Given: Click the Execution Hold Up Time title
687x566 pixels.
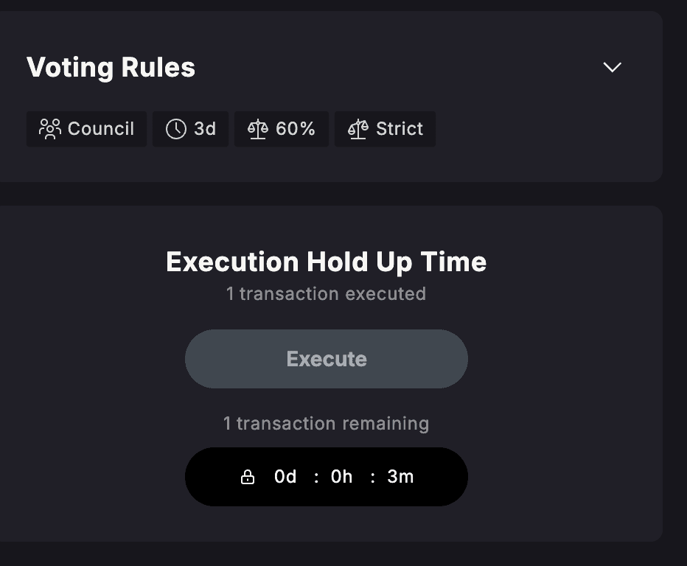Looking at the screenshot, I should pos(326,262).
